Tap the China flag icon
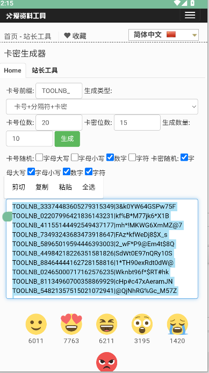209x373 pixels. [x=171, y=34]
